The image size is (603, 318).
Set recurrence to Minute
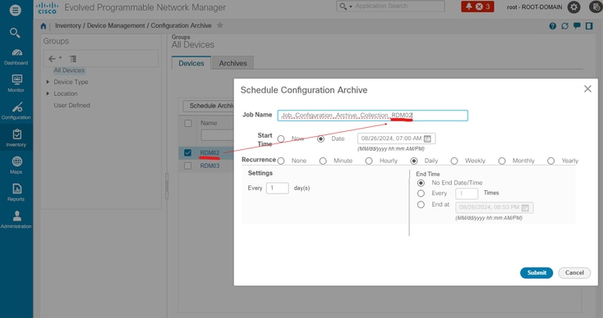click(x=323, y=161)
